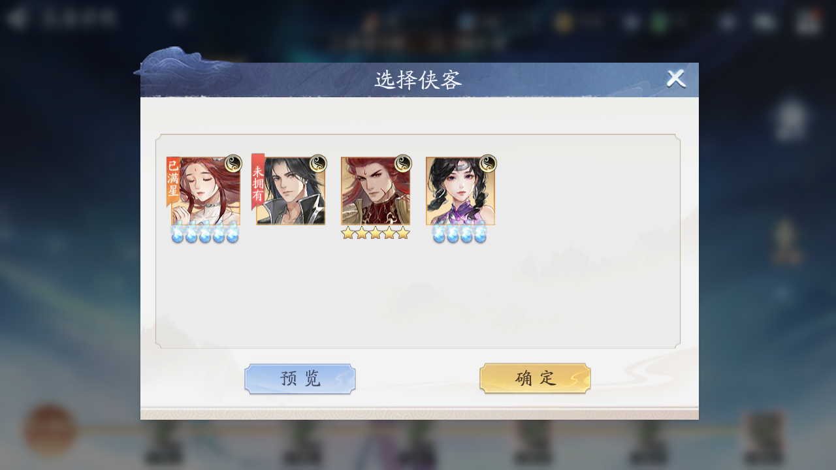Viewport: 836px width, 470px height.
Task: Select the black-haired male hero portrait
Action: 291,191
